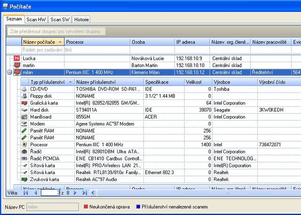301x215 pixels.
Task: Click the horizontal scrollbar thumb
Action: 198,193
